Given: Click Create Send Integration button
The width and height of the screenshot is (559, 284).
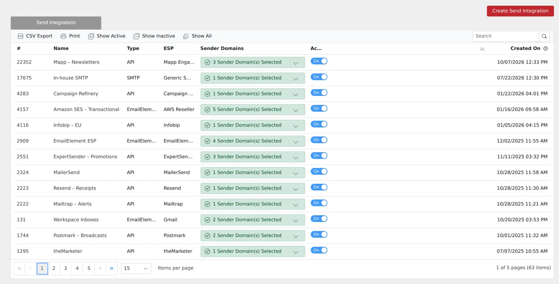Looking at the screenshot, I should click(520, 11).
